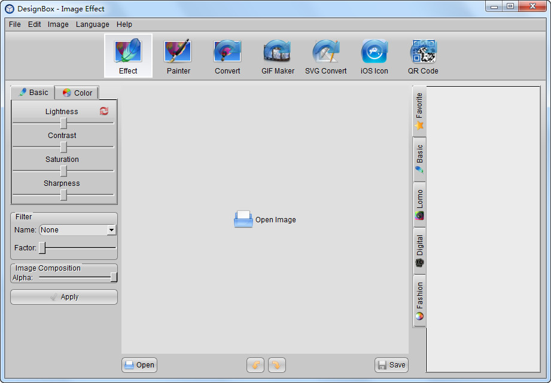Open the iOS Icon tool

tap(375, 56)
